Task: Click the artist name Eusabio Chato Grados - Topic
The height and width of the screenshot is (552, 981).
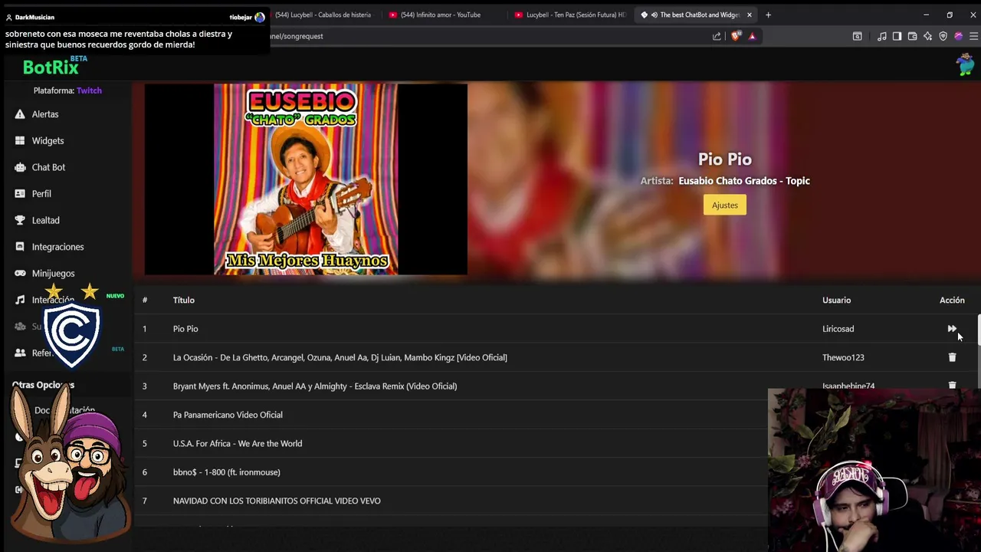Action: tap(744, 181)
